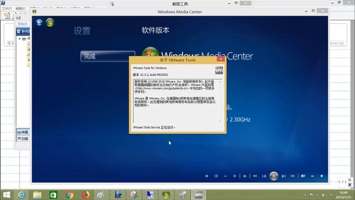
Task: Open the volume speaker icon in the system tray
Action: click(324, 195)
